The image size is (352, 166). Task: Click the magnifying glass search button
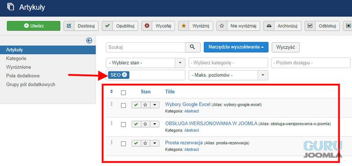(193, 47)
